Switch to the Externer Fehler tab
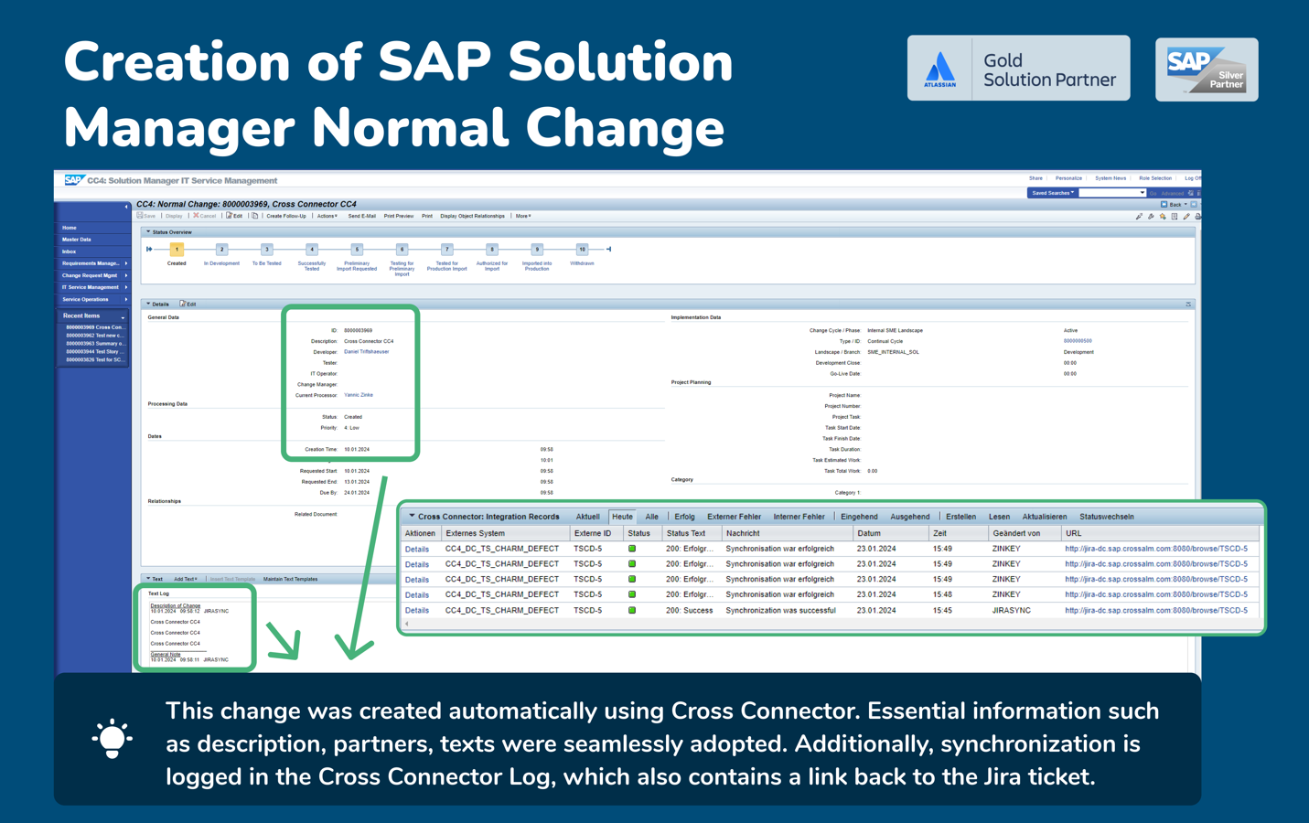Screen dimensions: 1309x823 point(734,517)
